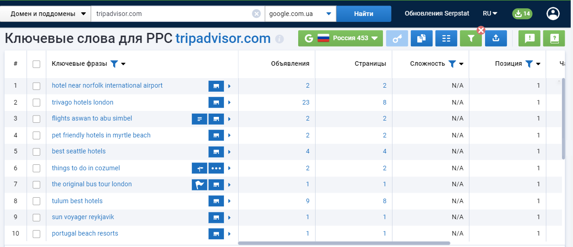
Task: Click the signpost icon for things to do in cozumel
Action: click(x=199, y=168)
